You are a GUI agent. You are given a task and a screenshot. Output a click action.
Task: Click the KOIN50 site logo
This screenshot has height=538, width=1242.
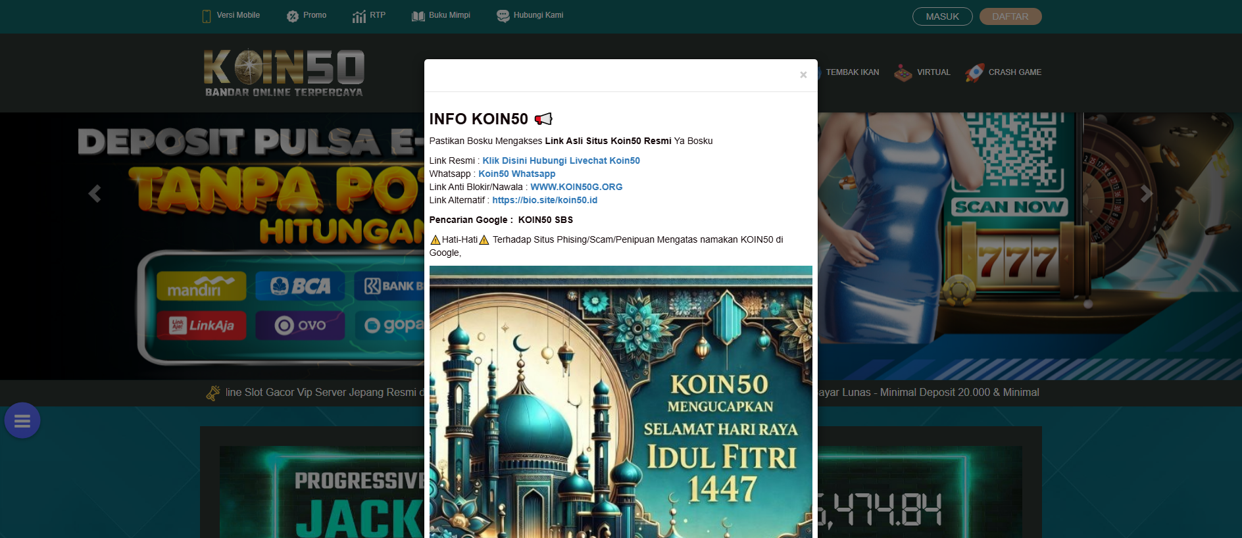click(x=284, y=73)
